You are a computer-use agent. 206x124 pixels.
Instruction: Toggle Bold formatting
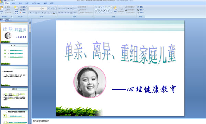coord(30,13)
